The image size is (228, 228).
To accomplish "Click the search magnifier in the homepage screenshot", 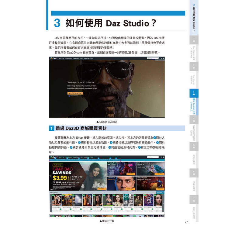I will [x=158, y=58].
